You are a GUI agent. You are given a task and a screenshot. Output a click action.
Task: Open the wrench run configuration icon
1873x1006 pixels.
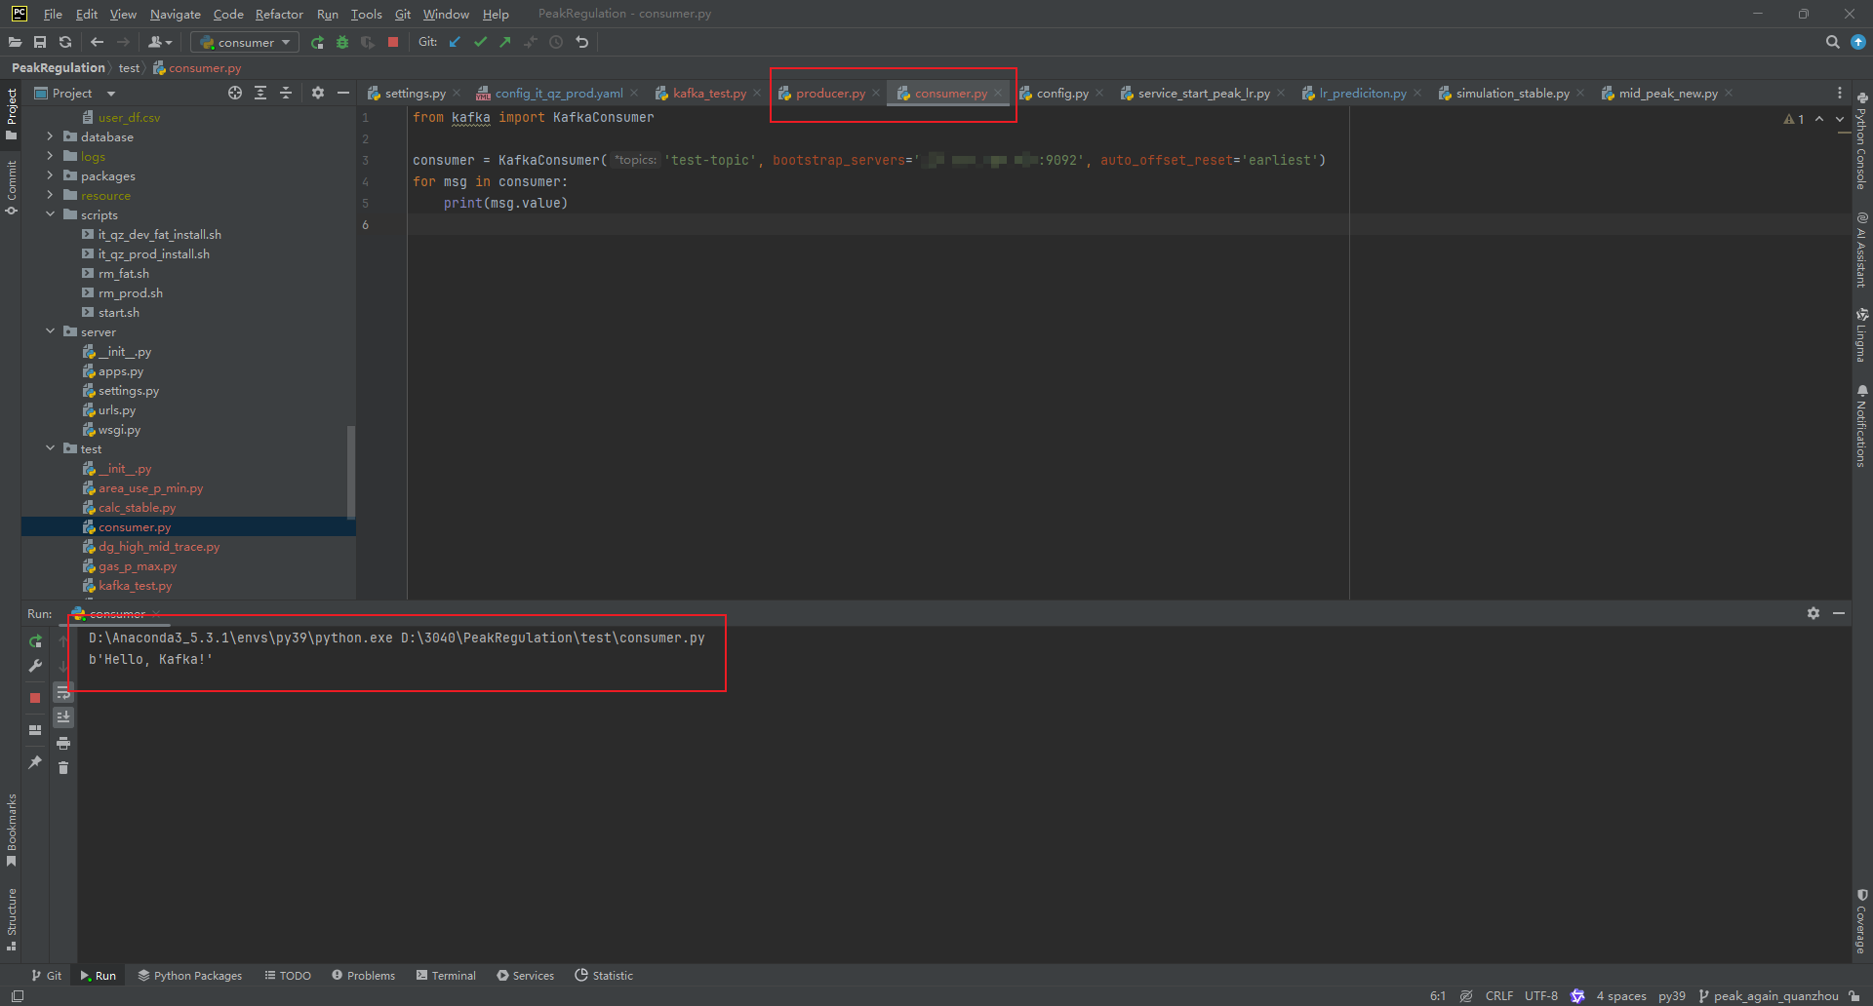point(35,666)
